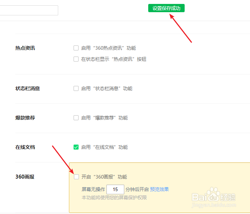Click the idle minutes input showing 15
Screen dimensions: 250x214
[x=115, y=189]
